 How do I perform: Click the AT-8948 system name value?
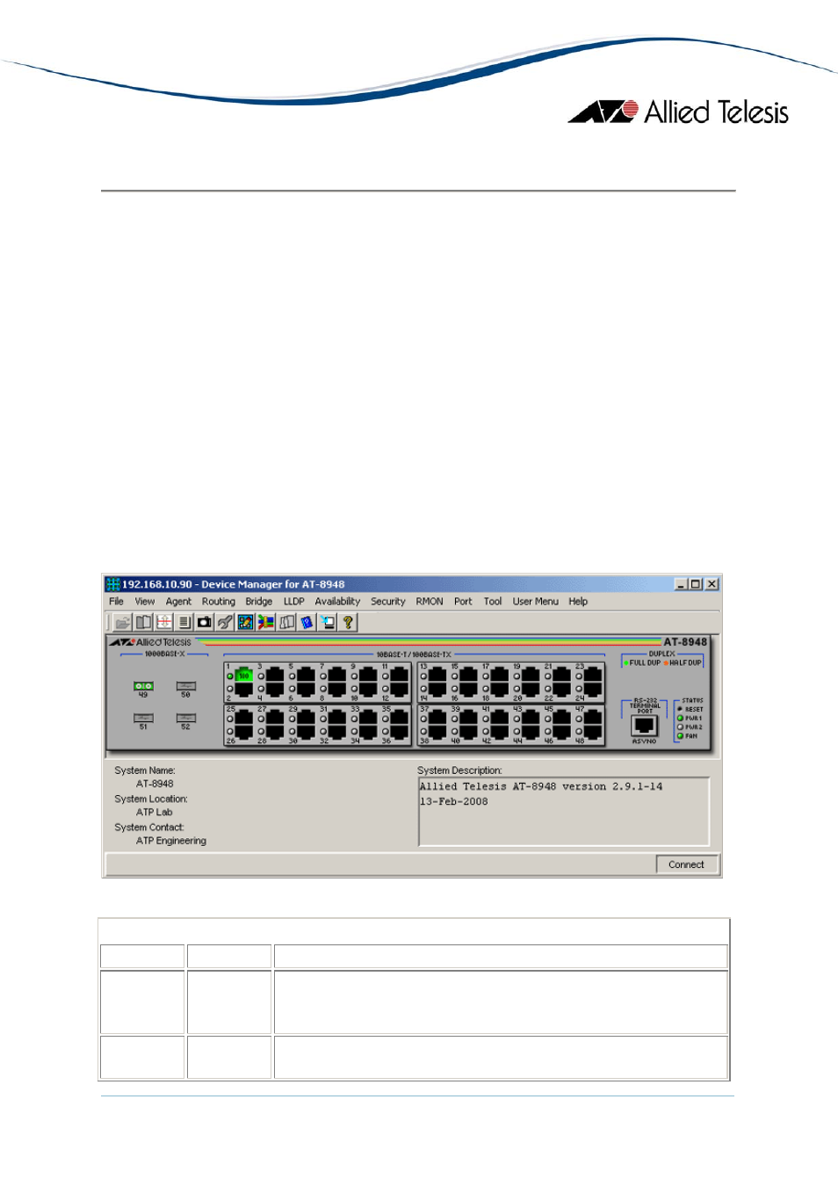pyautogui.click(x=155, y=784)
